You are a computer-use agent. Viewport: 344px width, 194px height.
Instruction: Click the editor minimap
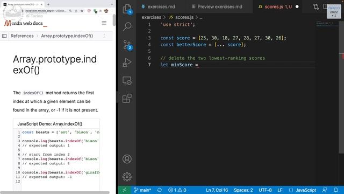tap(327, 24)
